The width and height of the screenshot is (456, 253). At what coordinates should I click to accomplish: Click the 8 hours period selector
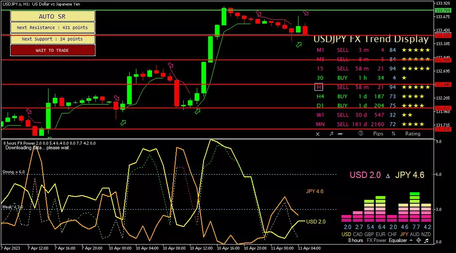(356, 240)
